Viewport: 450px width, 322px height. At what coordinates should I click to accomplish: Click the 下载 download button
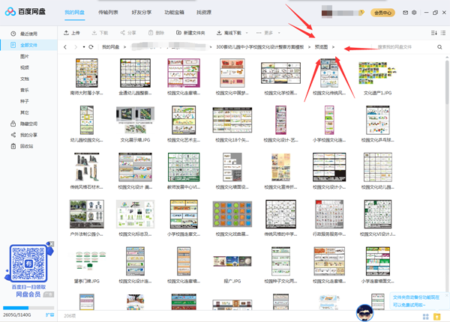tap(100, 33)
